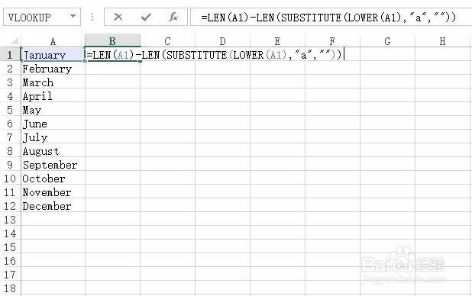The width and height of the screenshot is (472, 296).
Task: Select column H header
Action: coord(442,41)
